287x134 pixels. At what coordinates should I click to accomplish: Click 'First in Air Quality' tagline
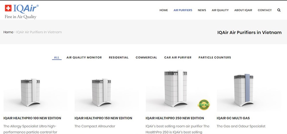20,17
